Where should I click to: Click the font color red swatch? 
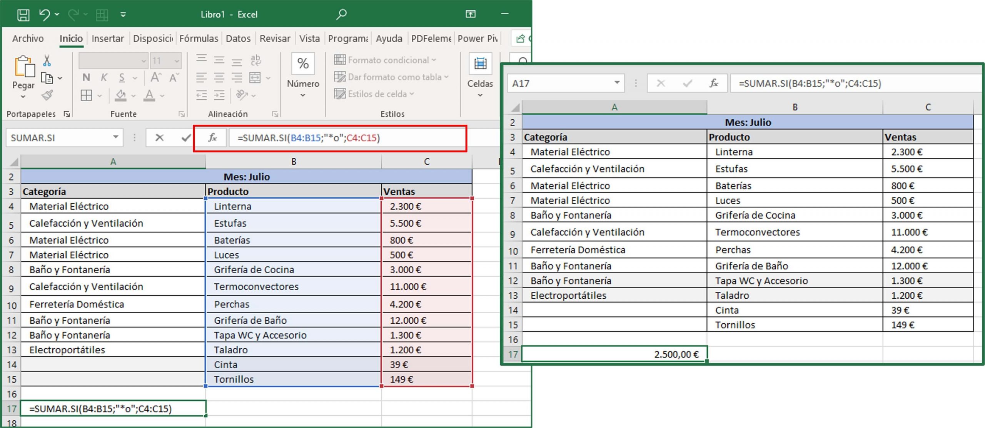[149, 99]
